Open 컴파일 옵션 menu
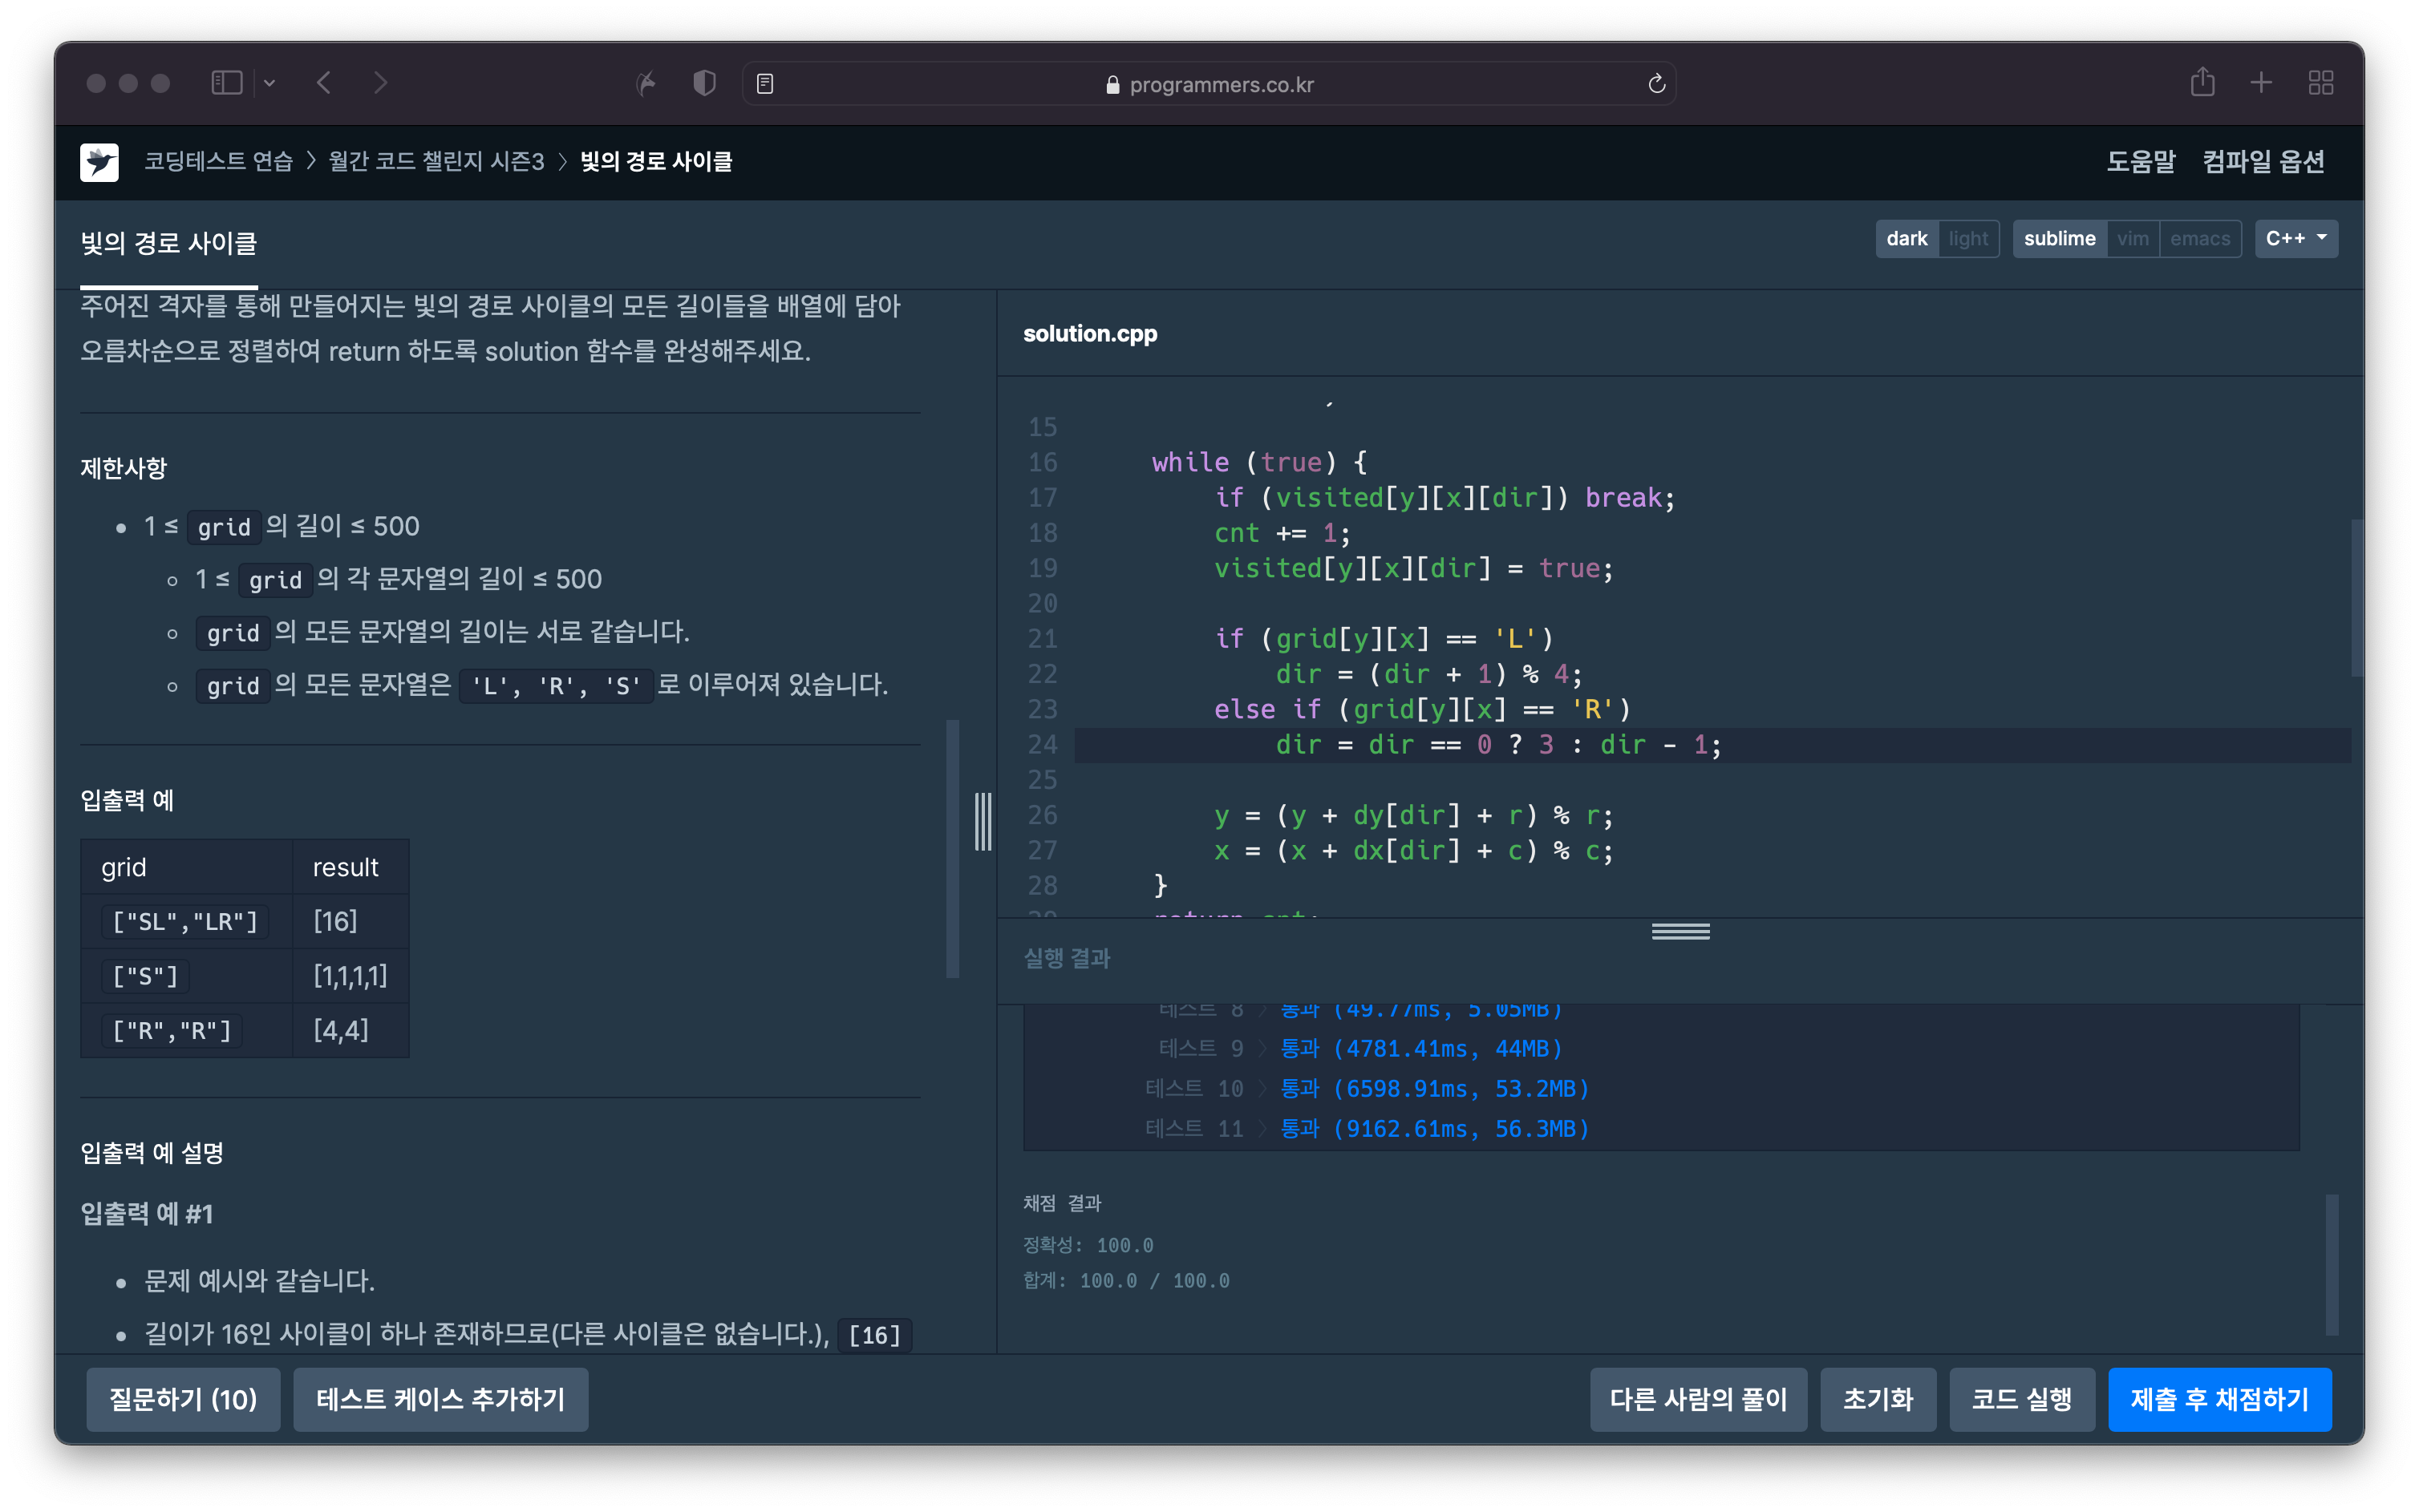2419x1512 pixels. pos(2263,162)
